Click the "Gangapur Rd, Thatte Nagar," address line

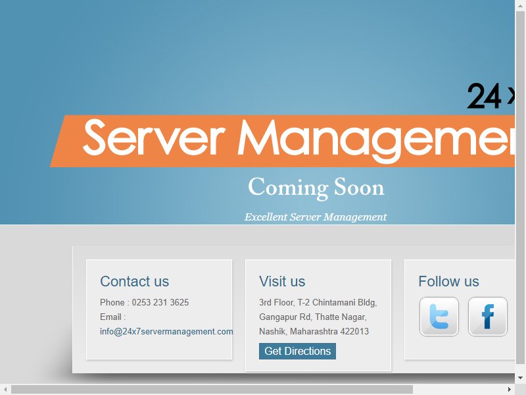313,317
